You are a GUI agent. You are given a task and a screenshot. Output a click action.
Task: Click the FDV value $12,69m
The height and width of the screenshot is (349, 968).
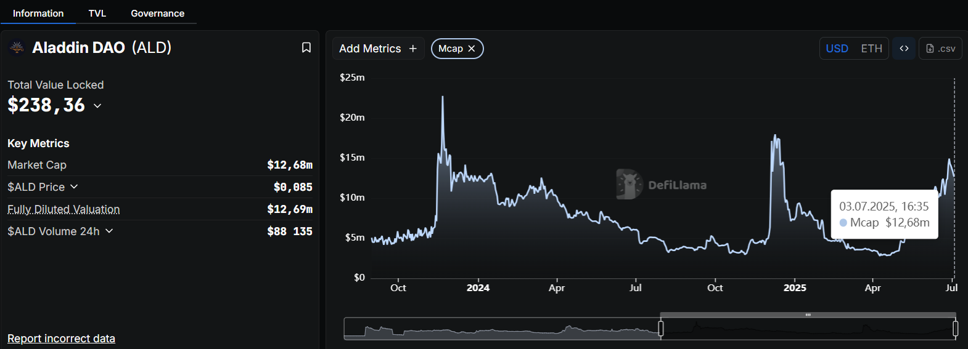pos(289,209)
